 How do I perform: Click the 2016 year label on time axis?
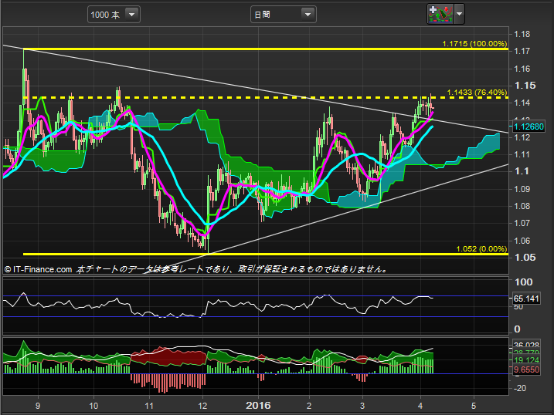pyautogui.click(x=258, y=406)
